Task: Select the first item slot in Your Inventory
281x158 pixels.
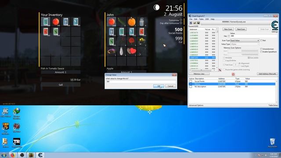Action: click(x=46, y=22)
